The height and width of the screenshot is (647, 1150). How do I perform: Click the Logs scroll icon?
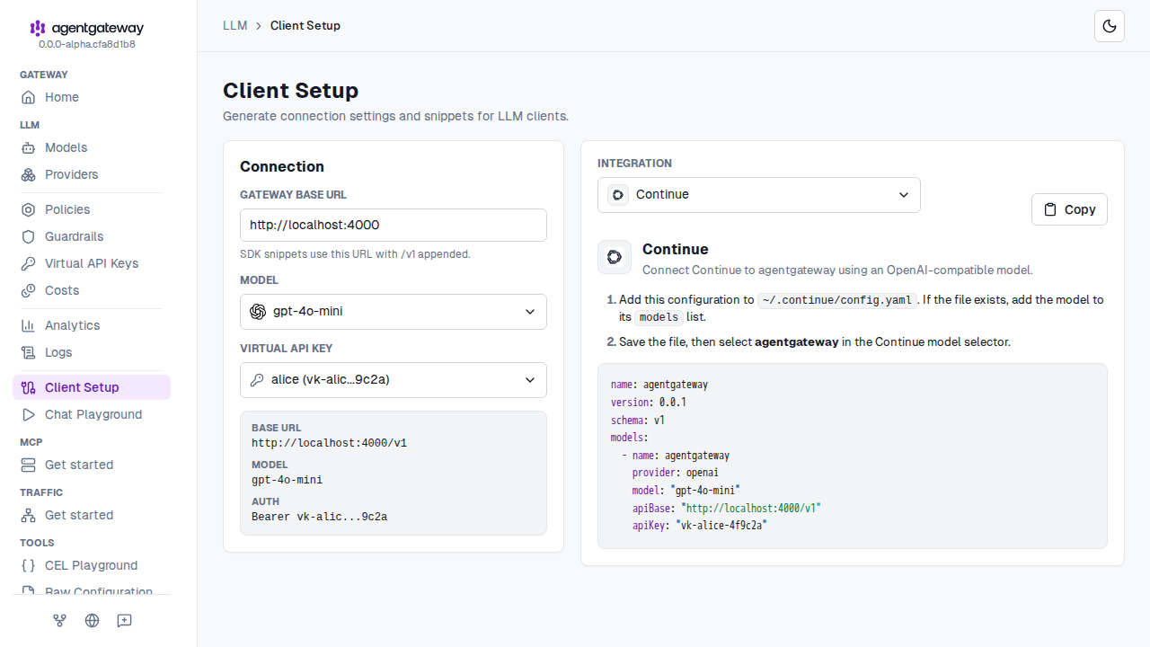click(x=29, y=352)
